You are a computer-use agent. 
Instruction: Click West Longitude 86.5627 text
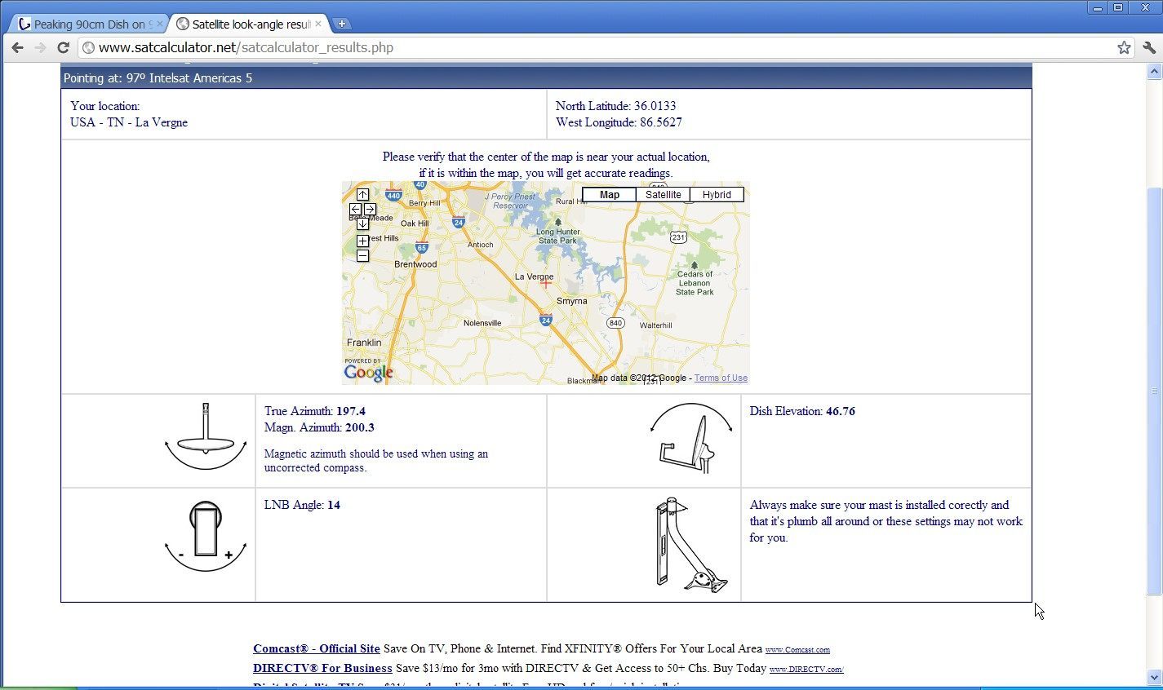pos(619,122)
